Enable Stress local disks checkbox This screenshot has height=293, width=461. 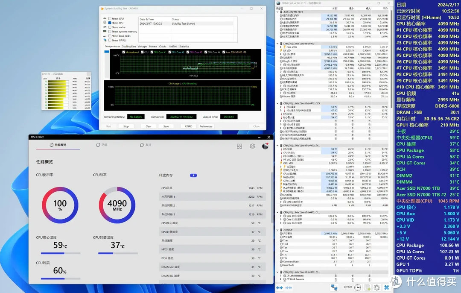coord(110,36)
